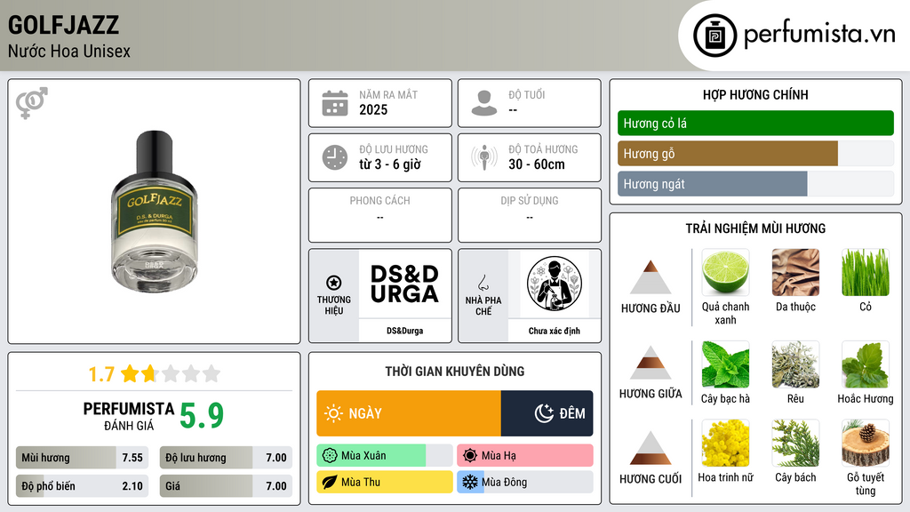Click the Hoắc Hương patchouli image
This screenshot has height=512, width=910.
pyautogui.click(x=866, y=364)
